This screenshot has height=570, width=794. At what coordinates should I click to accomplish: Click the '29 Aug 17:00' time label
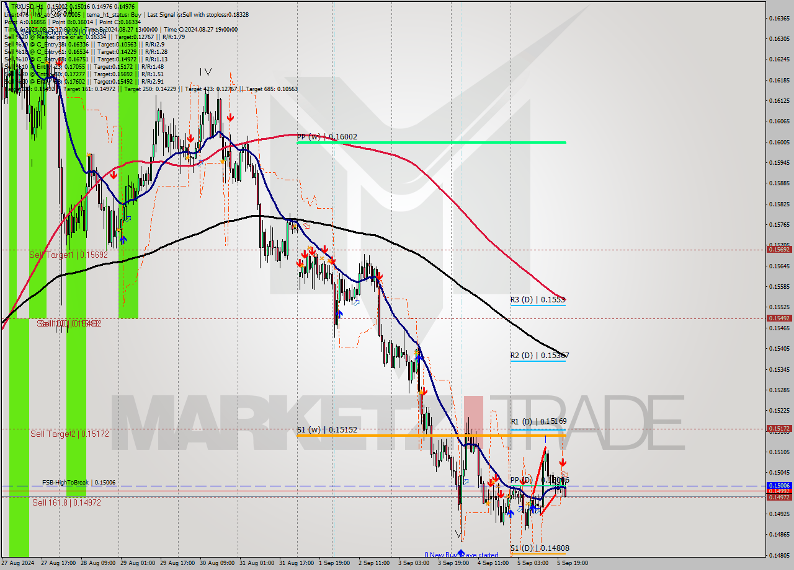point(177,563)
